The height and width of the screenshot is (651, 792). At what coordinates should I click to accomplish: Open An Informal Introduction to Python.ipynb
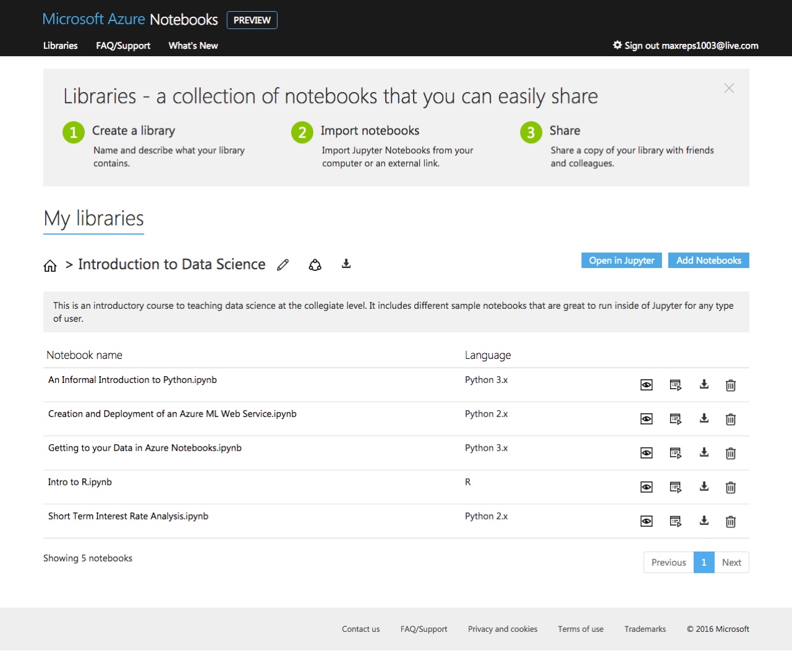point(132,380)
